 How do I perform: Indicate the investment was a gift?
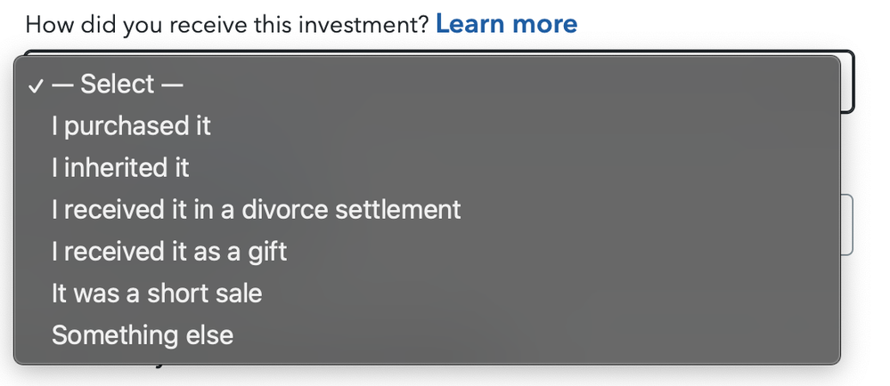click(427, 252)
